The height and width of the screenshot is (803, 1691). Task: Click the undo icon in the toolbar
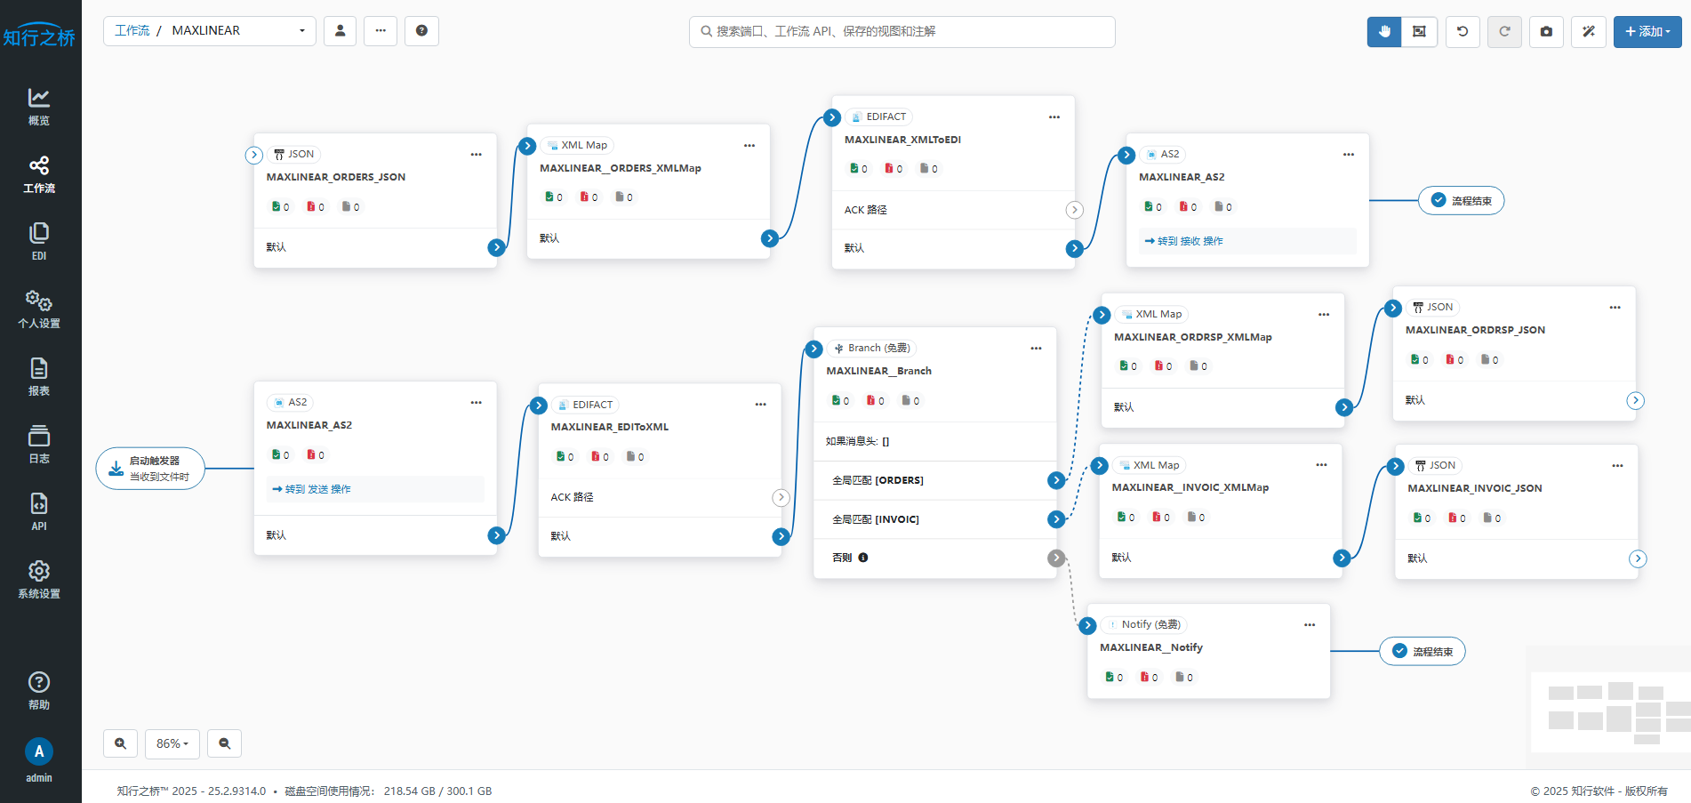coord(1463,31)
